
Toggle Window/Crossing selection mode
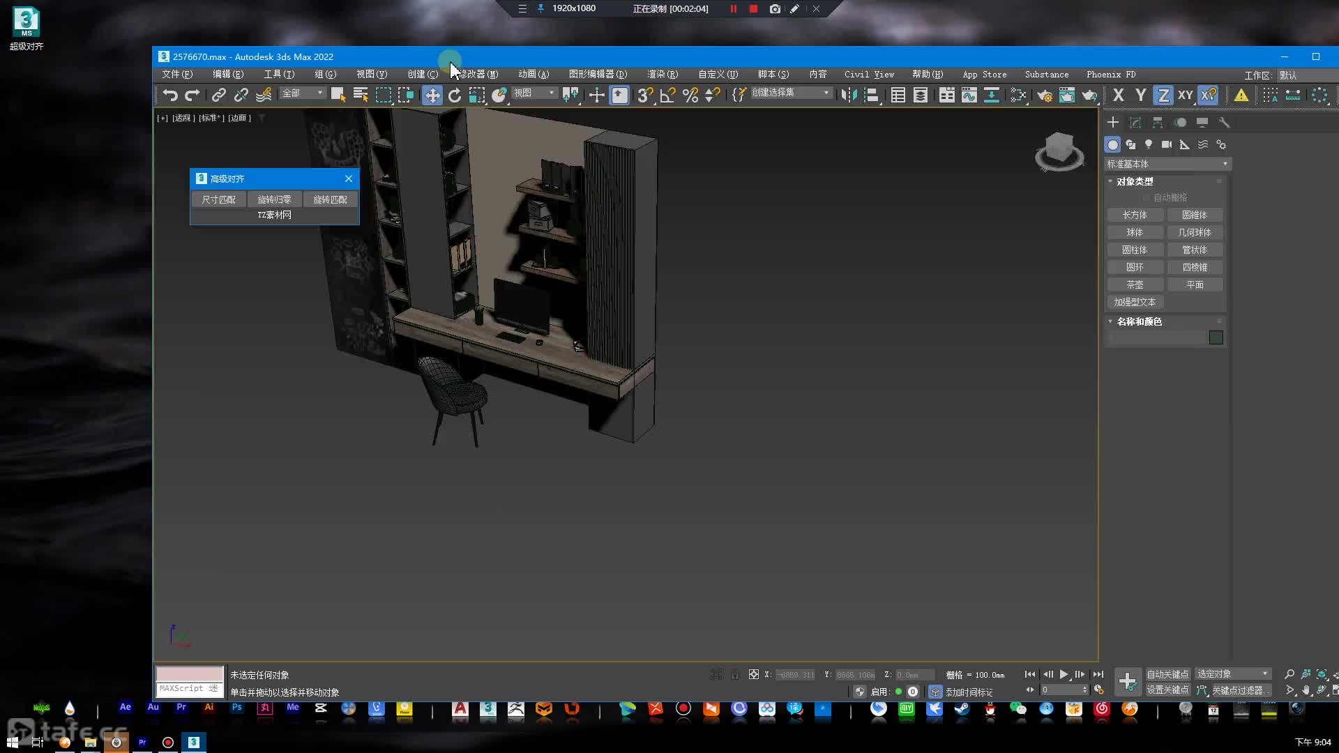click(x=406, y=96)
